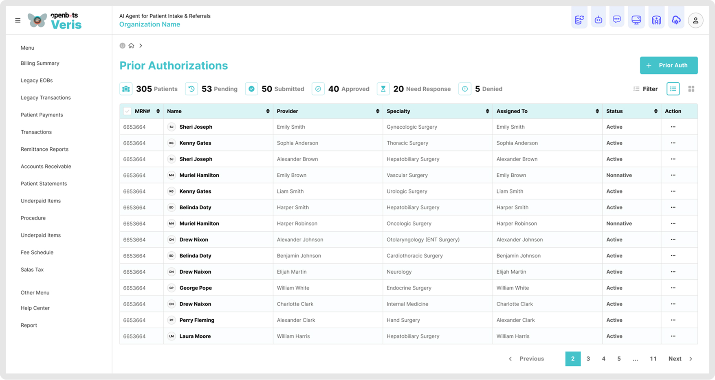Click the cloud settings gear icon

pyautogui.click(x=676, y=20)
